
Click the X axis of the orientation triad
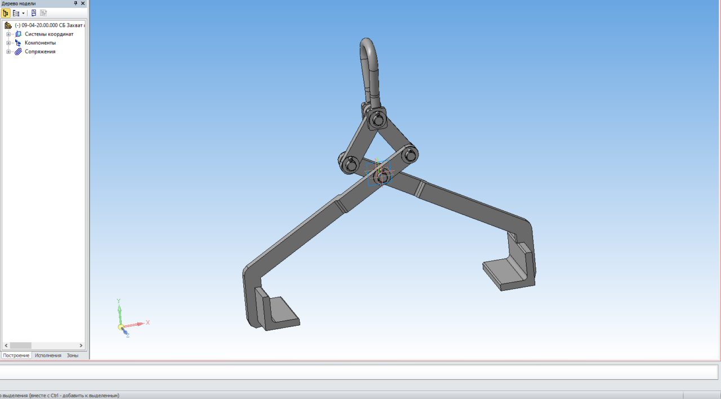tap(137, 324)
